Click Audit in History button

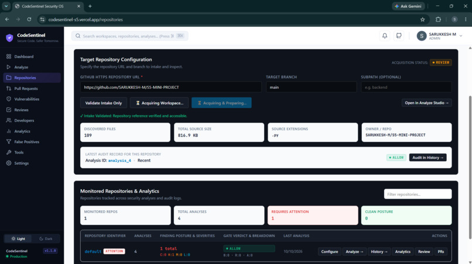(427, 157)
